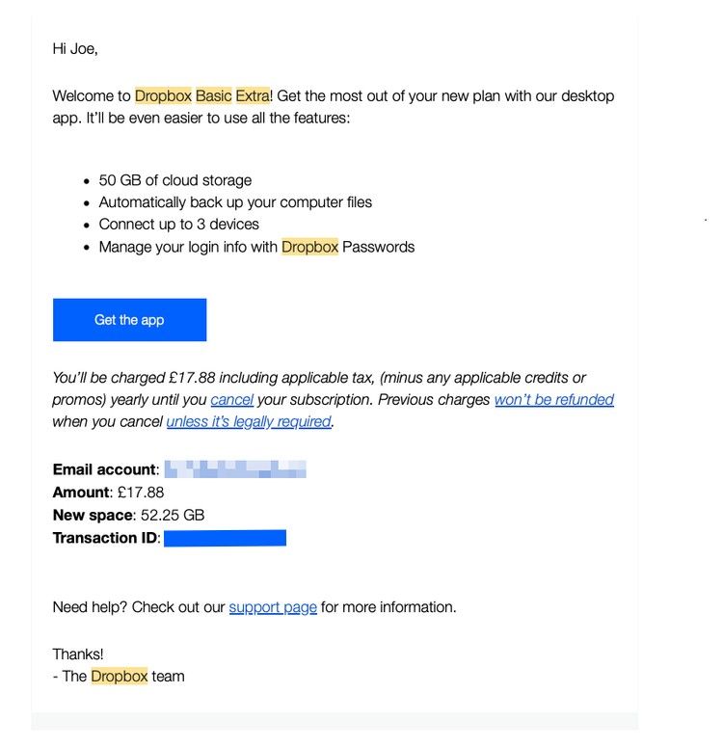Follow the "won't be refunded" link
This screenshot has width=723, height=747.
(553, 399)
